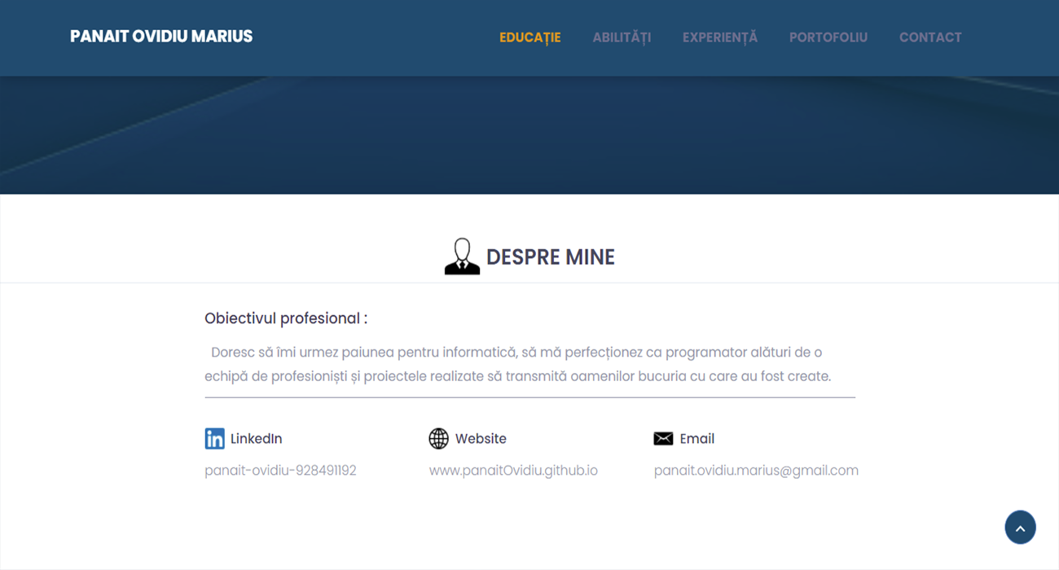Select the CONTACT navigation link

[x=930, y=37]
